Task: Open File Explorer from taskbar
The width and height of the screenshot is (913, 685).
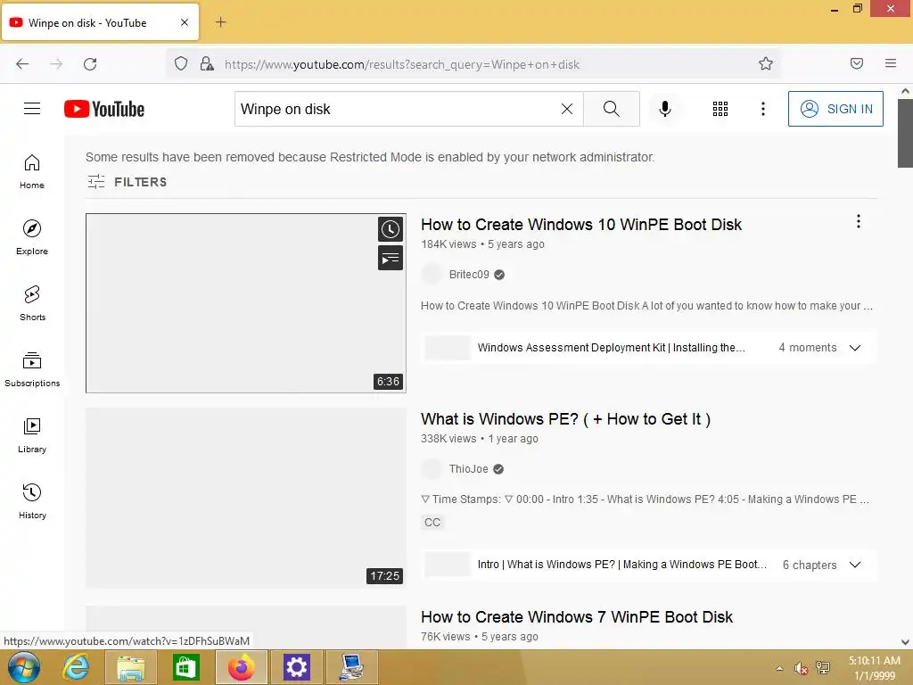Action: click(131, 667)
